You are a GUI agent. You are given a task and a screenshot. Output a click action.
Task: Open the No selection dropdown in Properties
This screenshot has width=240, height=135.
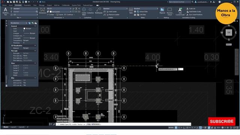pyautogui.click(x=19, y=23)
